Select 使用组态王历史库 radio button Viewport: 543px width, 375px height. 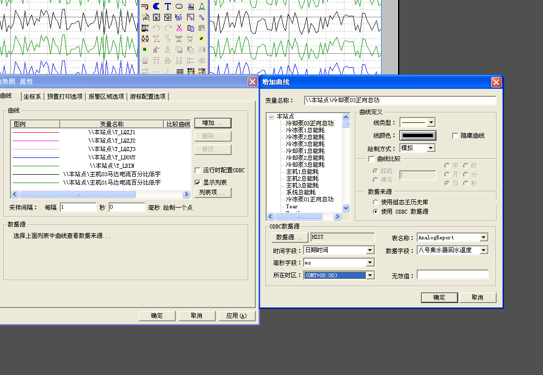point(375,202)
